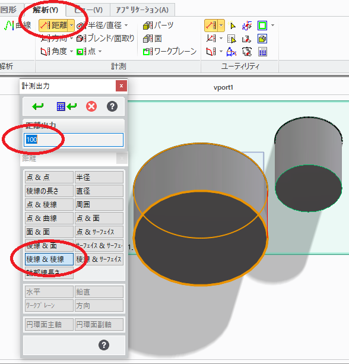Image resolution: width=349 pixels, height=364 pixels.
Task: Click the green return arrow OK icon
Action: [37, 106]
